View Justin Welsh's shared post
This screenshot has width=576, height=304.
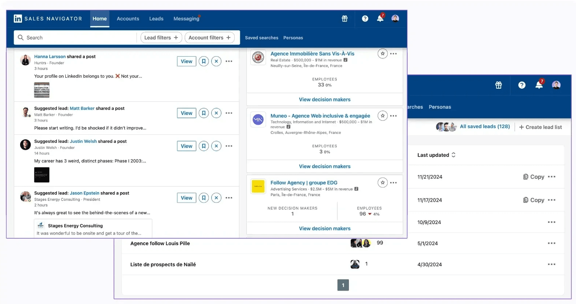click(x=187, y=146)
